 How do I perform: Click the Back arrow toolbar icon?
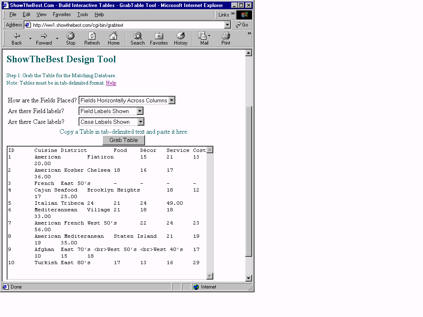click(17, 36)
